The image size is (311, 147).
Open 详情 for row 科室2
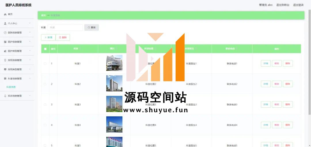tap(266, 84)
